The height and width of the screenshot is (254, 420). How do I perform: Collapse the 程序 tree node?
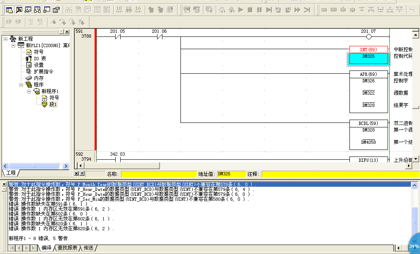21,85
